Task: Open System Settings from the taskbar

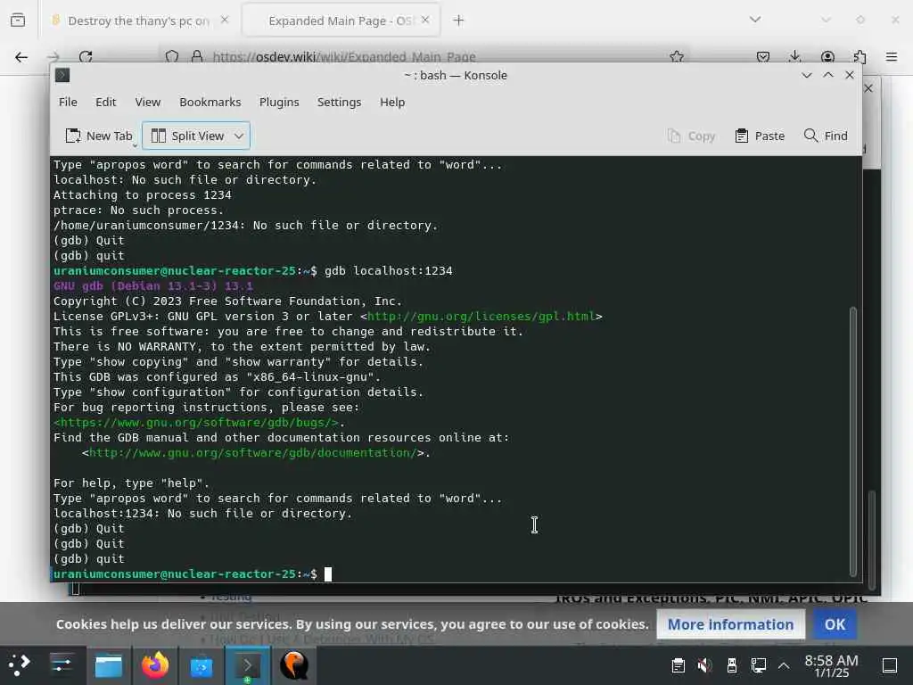Action: click(x=62, y=665)
